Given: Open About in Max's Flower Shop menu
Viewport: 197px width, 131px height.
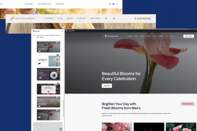Looking at the screenshot, I should click(x=154, y=36).
